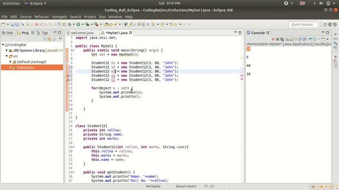Open the Debug launch history dropdown arrow
This screenshot has height=190, width=339.
pyautogui.click(x=74, y=24)
